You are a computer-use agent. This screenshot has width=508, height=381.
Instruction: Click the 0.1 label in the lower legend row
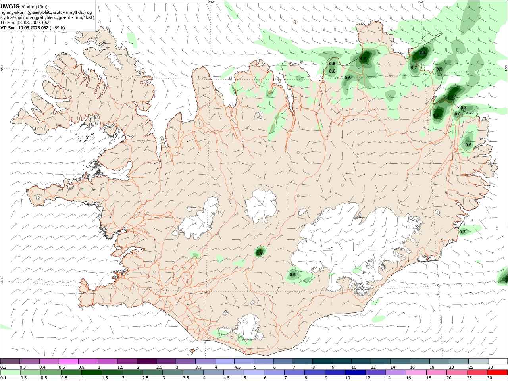click(3, 378)
